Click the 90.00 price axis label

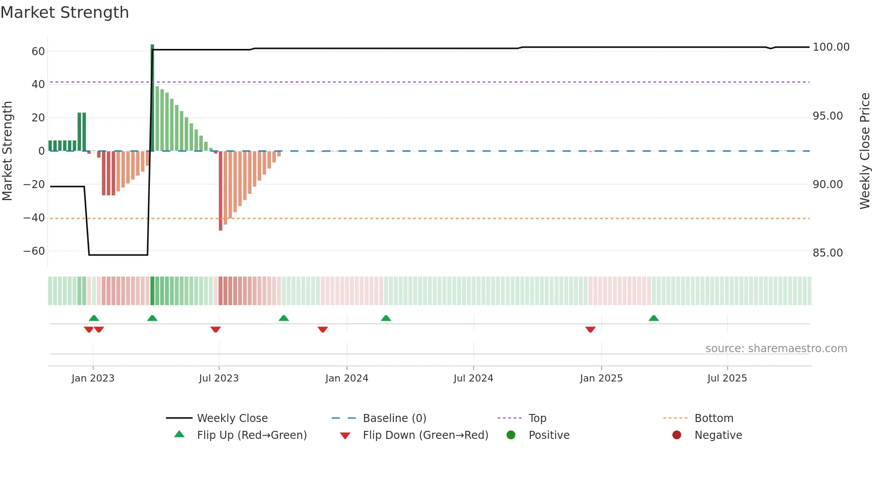point(828,185)
